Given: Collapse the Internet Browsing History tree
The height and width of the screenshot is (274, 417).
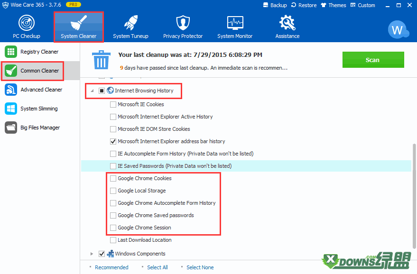Looking at the screenshot, I should click(93, 91).
